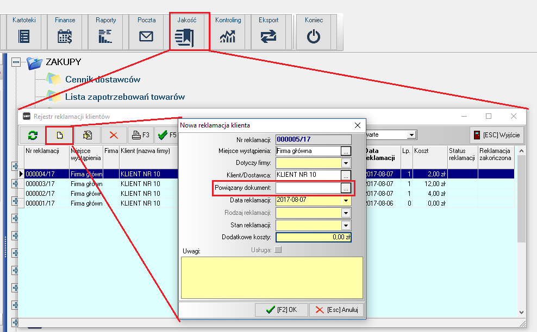The height and width of the screenshot is (332, 537).
Task: Add a new complaint using new-document icon
Action: coord(60,135)
